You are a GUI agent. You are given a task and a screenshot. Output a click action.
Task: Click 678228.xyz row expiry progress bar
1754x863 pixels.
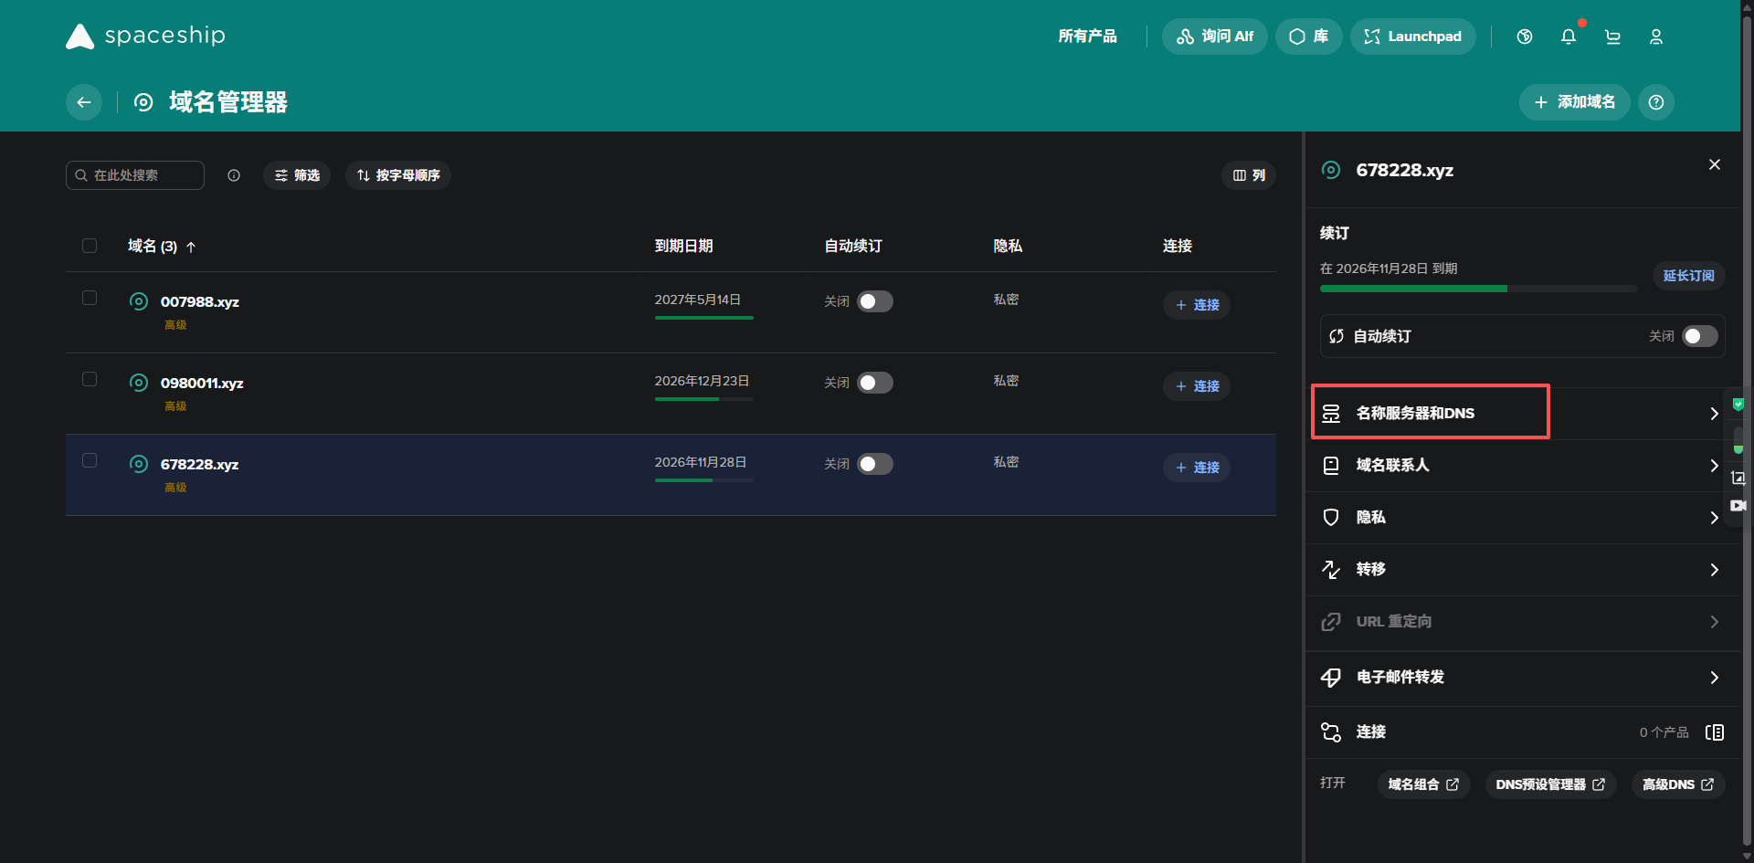(x=704, y=480)
